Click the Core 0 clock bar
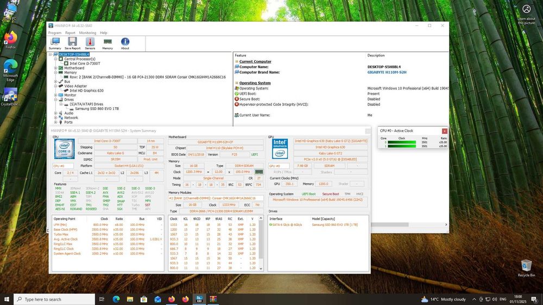Image resolution: width=543 pixels, height=305 pixels. click(x=402, y=142)
